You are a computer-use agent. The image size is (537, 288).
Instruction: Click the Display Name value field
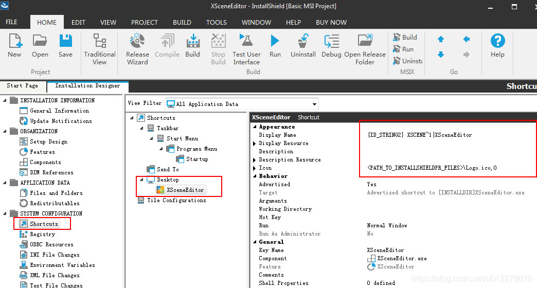(451, 135)
